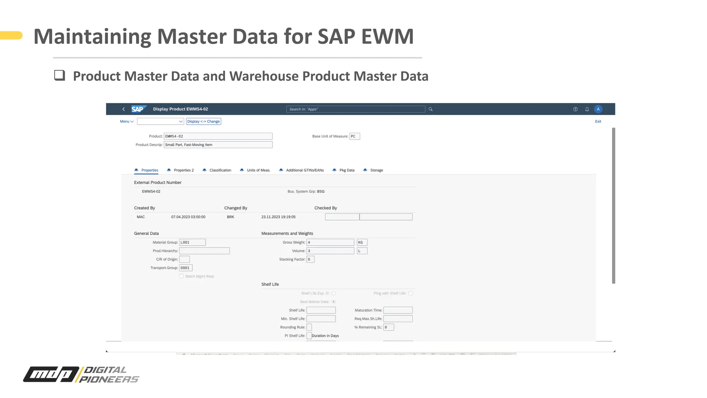Click the Additional GTINs/EANs tab icon
707x398 pixels.
click(281, 170)
